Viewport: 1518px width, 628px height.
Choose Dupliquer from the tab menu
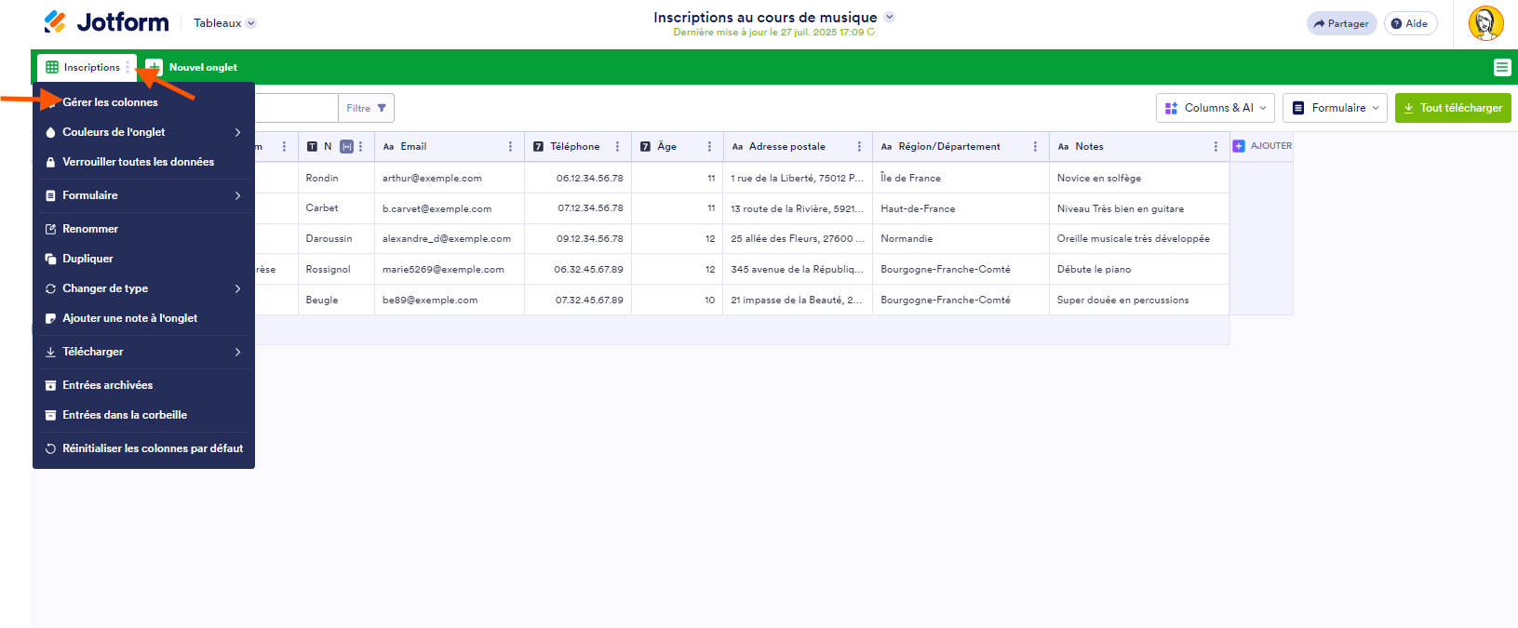click(144, 259)
